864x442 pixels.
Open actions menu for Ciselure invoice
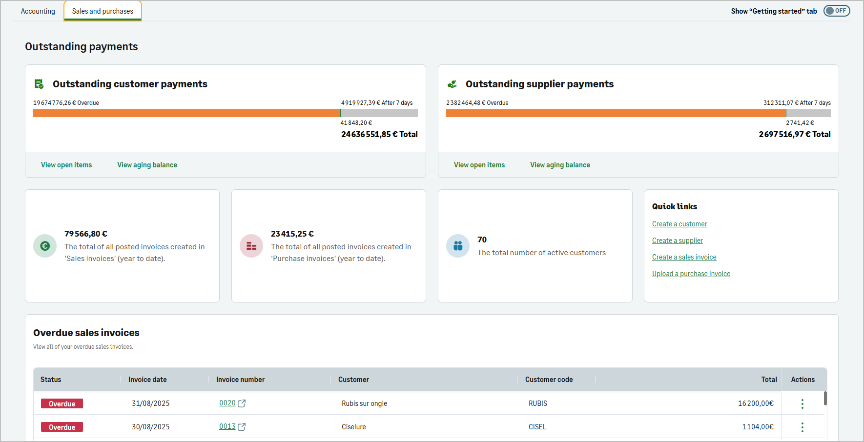[x=802, y=427]
